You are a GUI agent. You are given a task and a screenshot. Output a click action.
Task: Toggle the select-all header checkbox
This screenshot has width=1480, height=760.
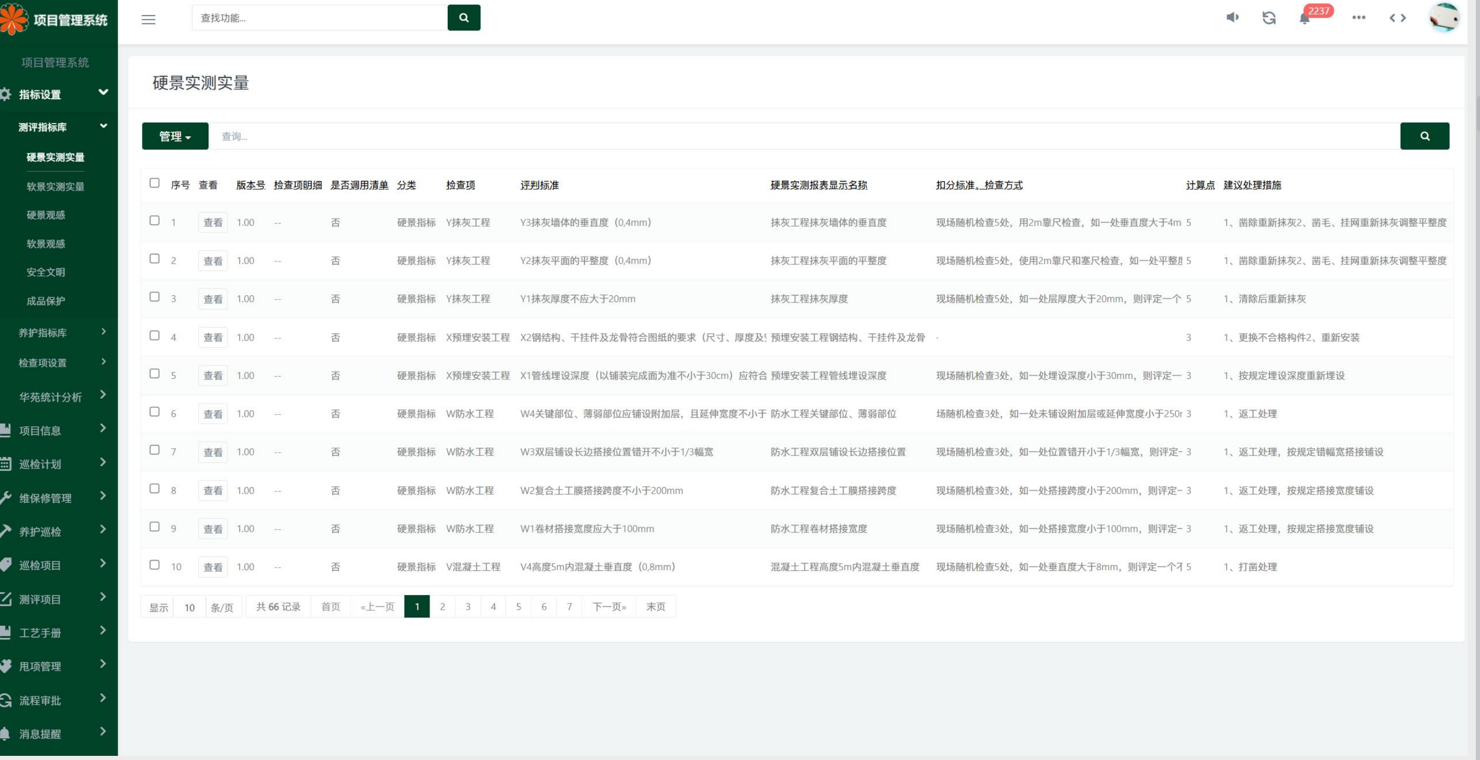pyautogui.click(x=154, y=184)
